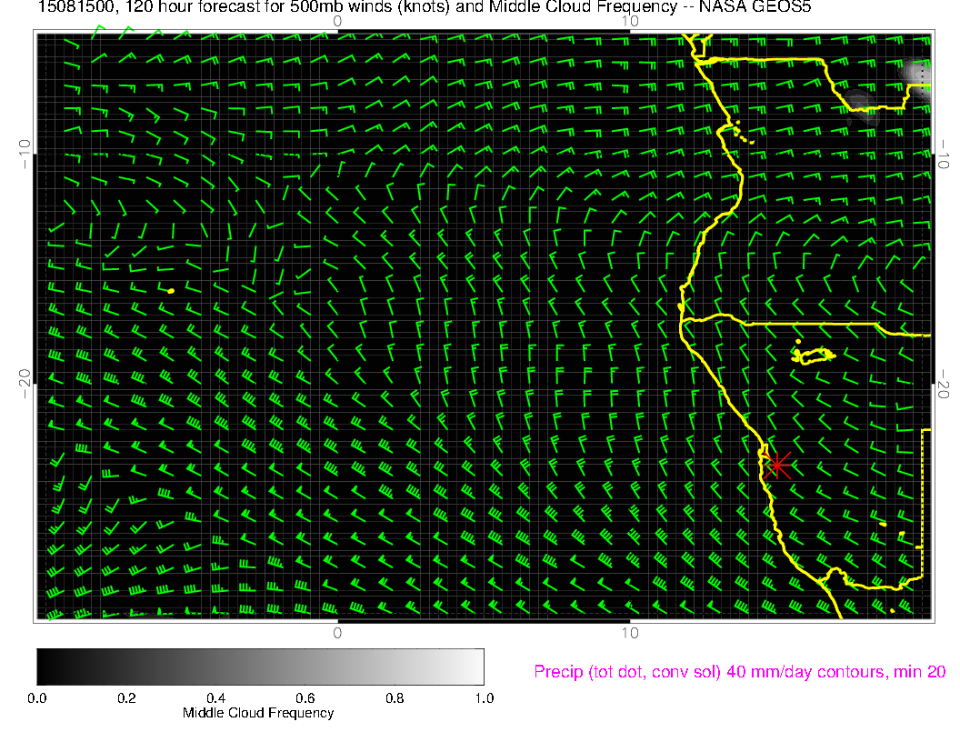Click the 'Middle Cloud Frequency' colorbar label
The height and width of the screenshot is (742, 960).
pos(258,713)
